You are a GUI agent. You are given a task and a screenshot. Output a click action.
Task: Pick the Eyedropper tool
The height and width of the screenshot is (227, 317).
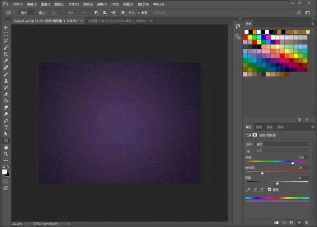coord(6,61)
